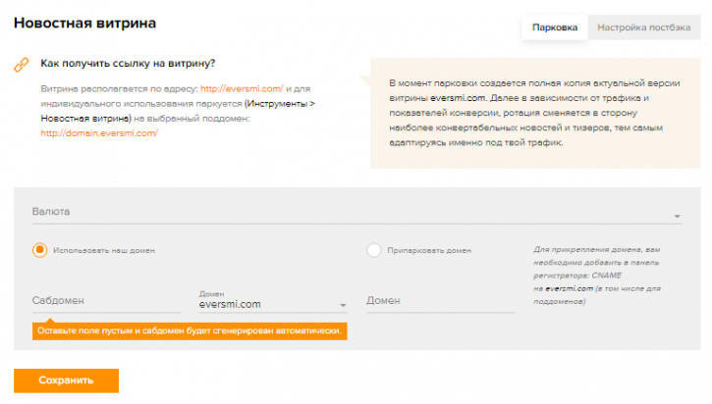Focus the «Сабдомен» input field
The image size is (712, 404).
pyautogui.click(x=106, y=301)
